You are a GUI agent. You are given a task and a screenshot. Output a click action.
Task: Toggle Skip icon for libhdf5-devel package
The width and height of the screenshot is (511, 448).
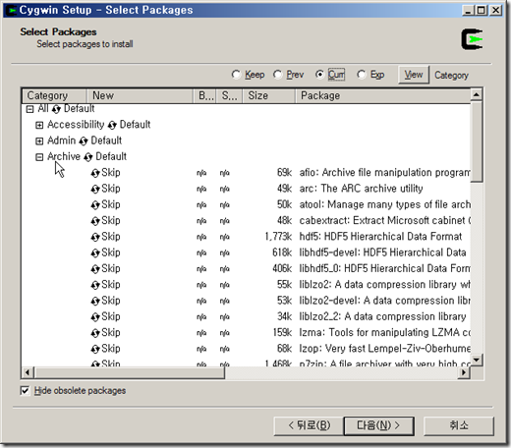pyautogui.click(x=95, y=253)
